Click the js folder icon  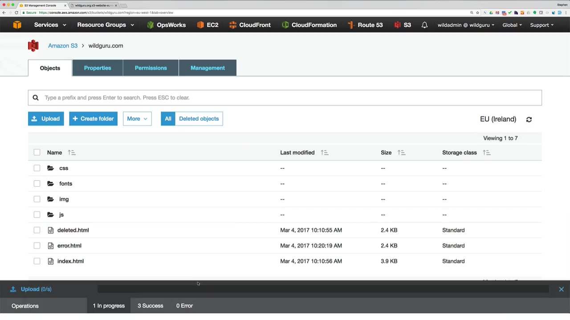click(x=51, y=215)
